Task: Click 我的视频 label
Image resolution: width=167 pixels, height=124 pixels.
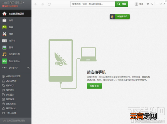Action: [10, 99]
